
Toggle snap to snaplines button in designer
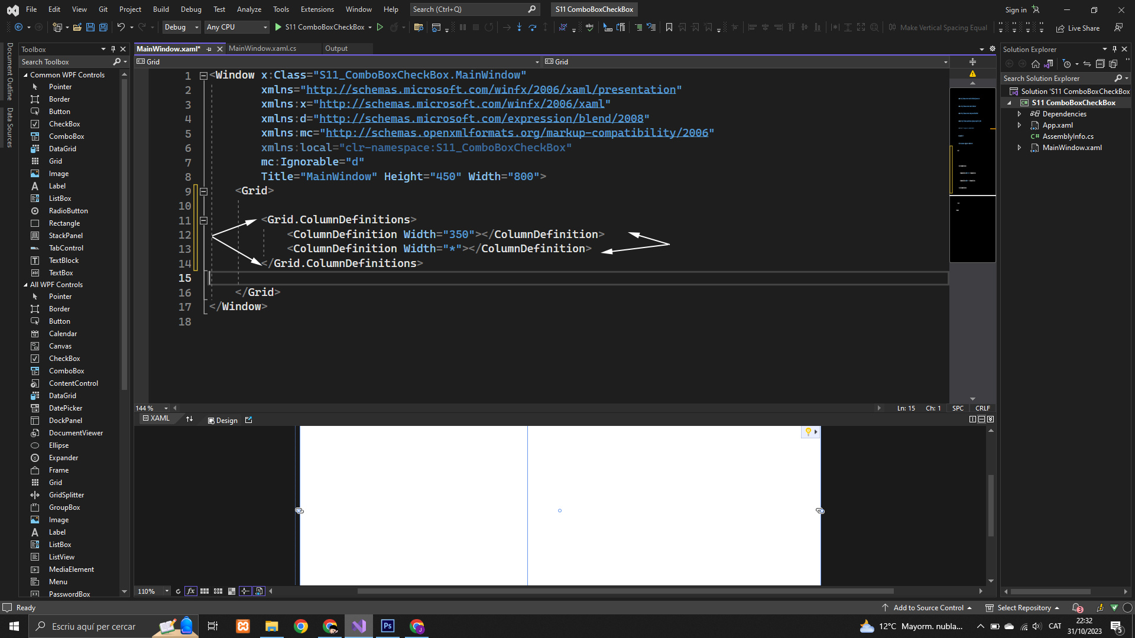(x=245, y=591)
